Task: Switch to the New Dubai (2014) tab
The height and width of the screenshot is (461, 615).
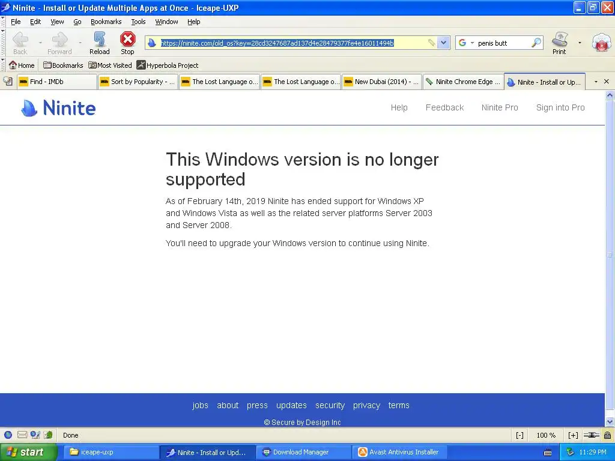Action: pyautogui.click(x=381, y=82)
